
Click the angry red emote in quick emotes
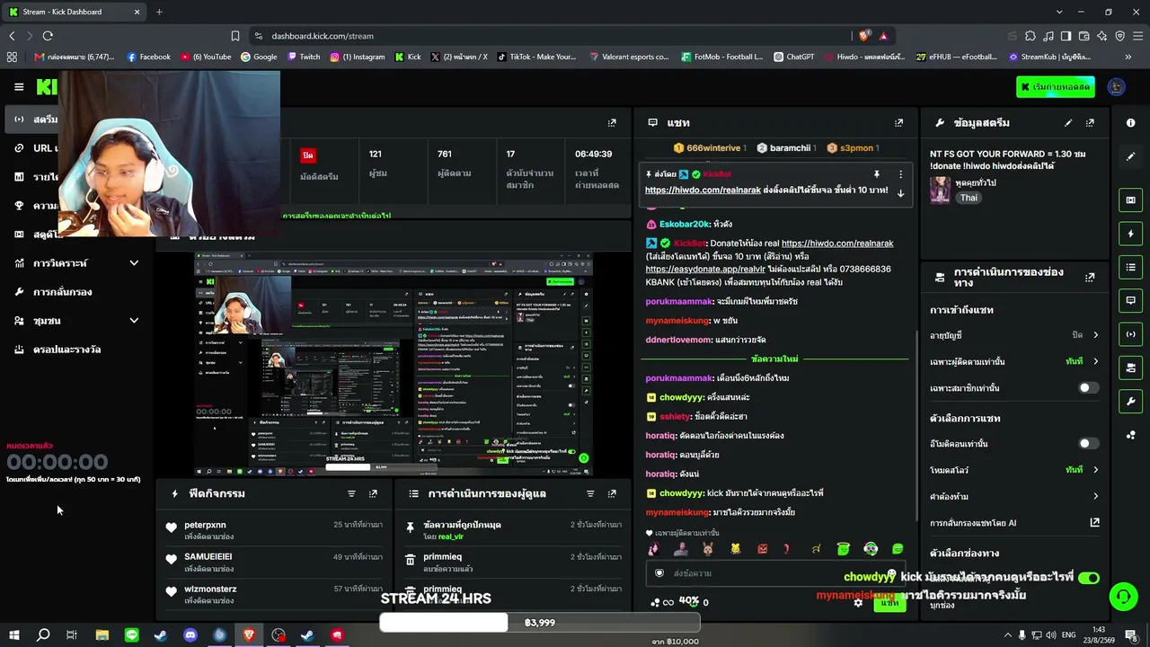click(x=763, y=548)
